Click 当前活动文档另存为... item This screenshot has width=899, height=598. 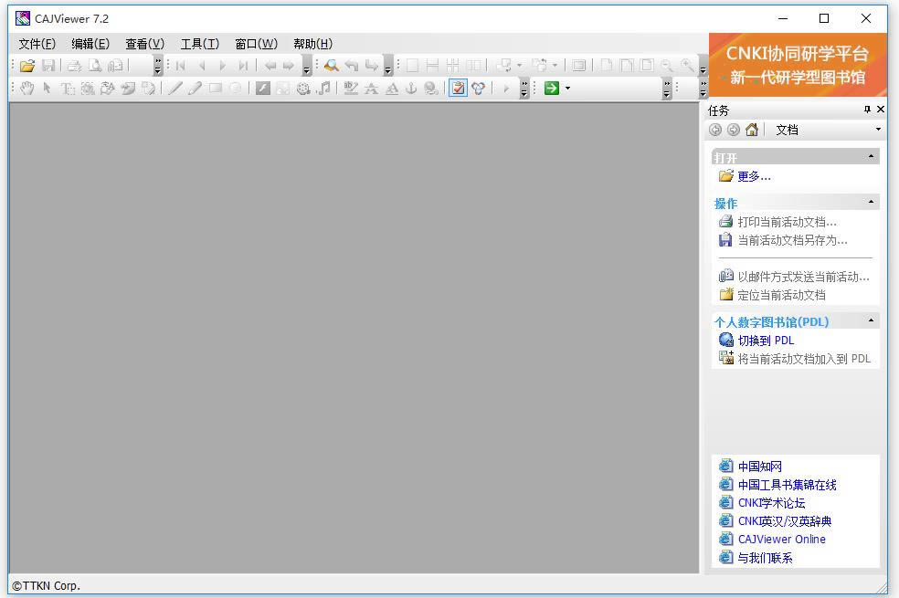[792, 241]
